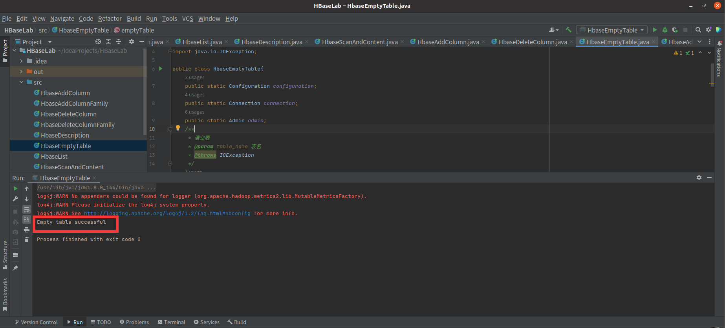Rerun HbaseEmptyTable in the Run panel
725x328 pixels.
(x=15, y=188)
